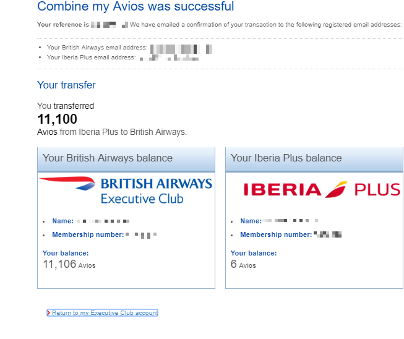Click the Iberia red-yellow tail logo icon
404x339 pixels.
pos(337,189)
